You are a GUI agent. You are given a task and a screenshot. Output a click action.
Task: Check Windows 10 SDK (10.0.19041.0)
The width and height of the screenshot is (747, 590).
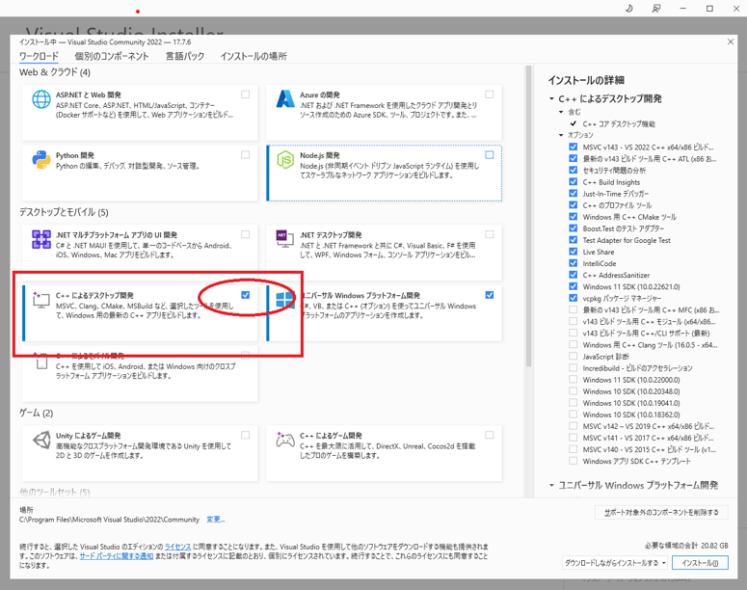click(x=574, y=403)
